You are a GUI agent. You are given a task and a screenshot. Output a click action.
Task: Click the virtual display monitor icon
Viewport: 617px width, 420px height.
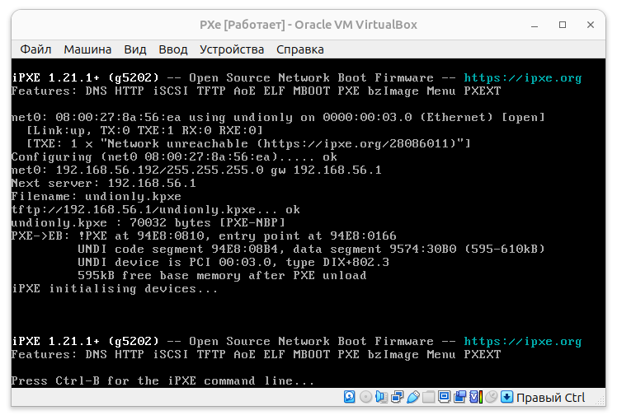pyautogui.click(x=444, y=397)
